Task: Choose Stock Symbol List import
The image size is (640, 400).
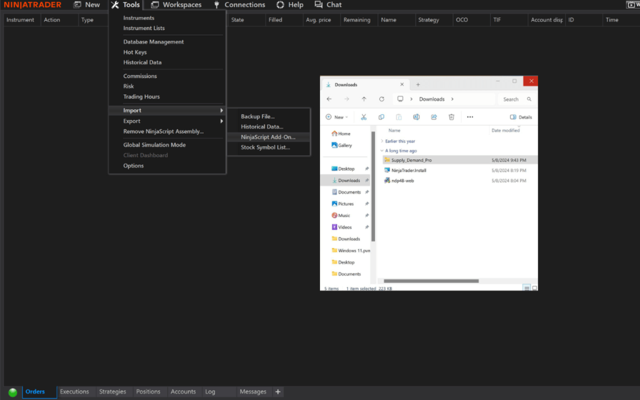Action: (x=265, y=147)
